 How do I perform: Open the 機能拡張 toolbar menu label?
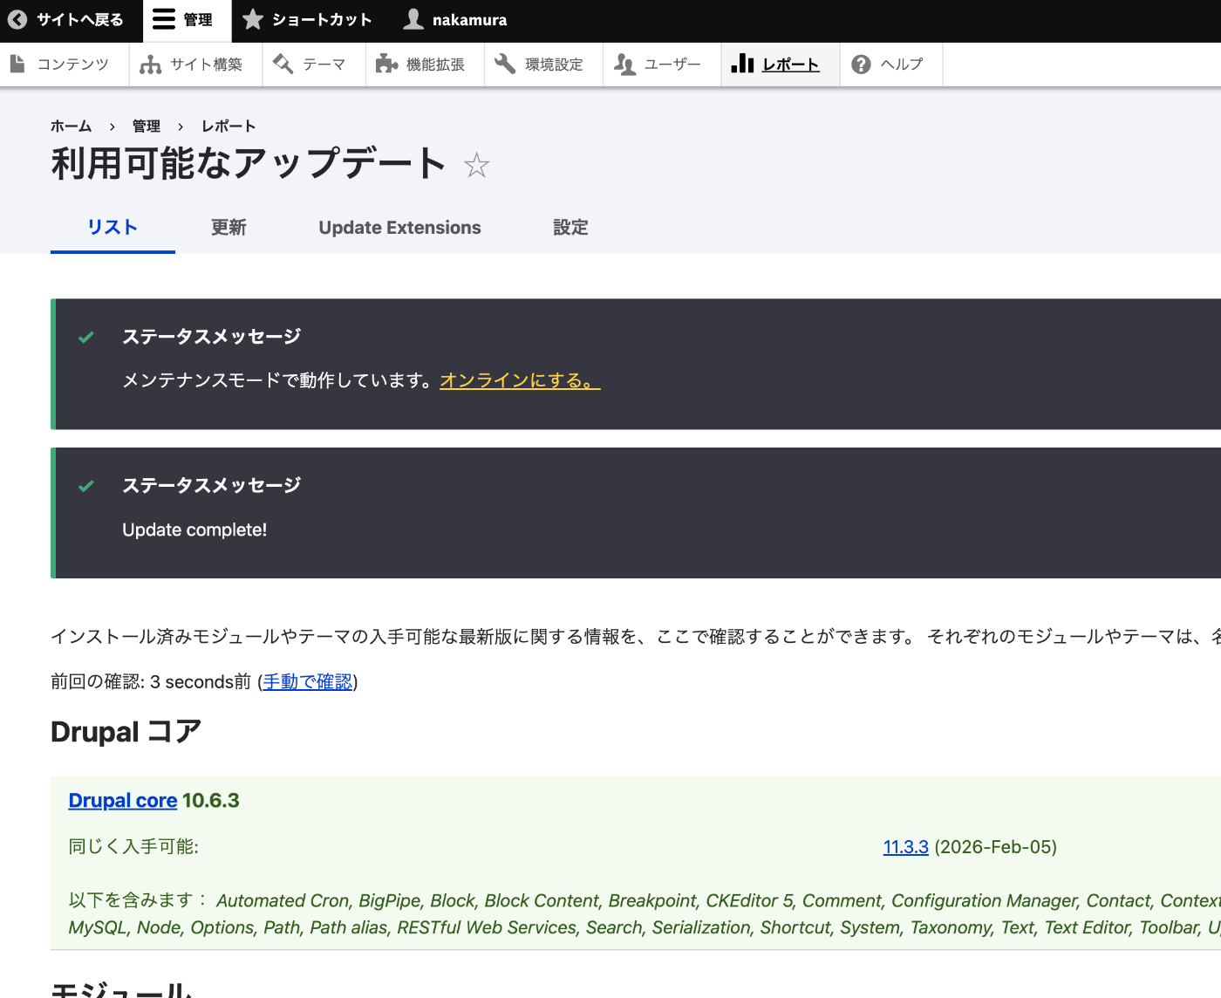(x=435, y=65)
